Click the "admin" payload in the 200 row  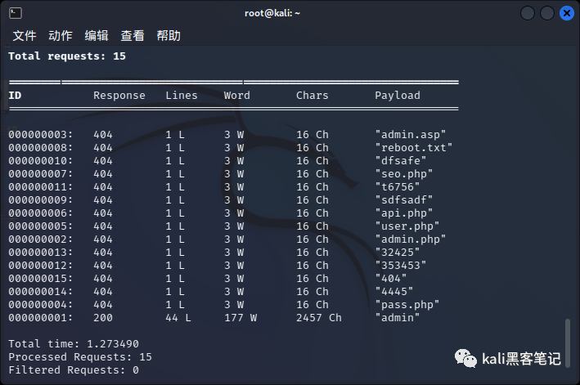pyautogui.click(x=398, y=318)
